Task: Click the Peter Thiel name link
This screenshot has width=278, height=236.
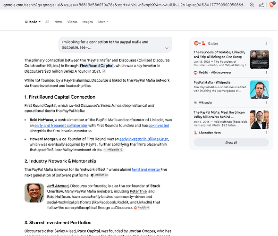Action: pos(138,191)
